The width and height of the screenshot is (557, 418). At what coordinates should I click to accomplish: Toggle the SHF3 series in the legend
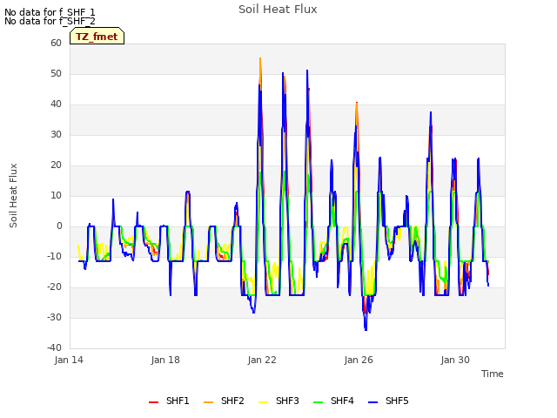(x=278, y=401)
